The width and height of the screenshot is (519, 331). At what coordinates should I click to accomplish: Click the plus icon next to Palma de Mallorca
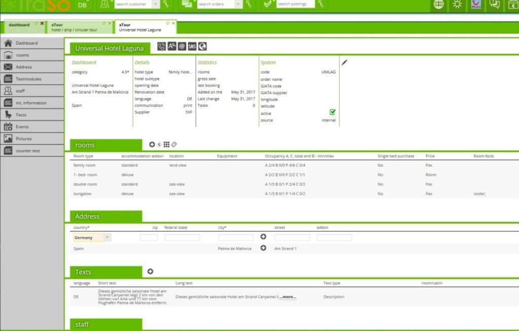pyautogui.click(x=263, y=248)
